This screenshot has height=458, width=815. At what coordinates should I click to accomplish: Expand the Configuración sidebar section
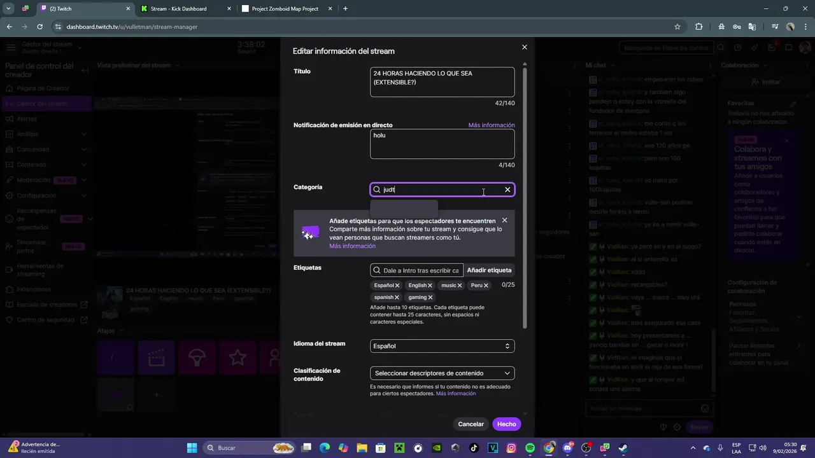[x=46, y=195]
